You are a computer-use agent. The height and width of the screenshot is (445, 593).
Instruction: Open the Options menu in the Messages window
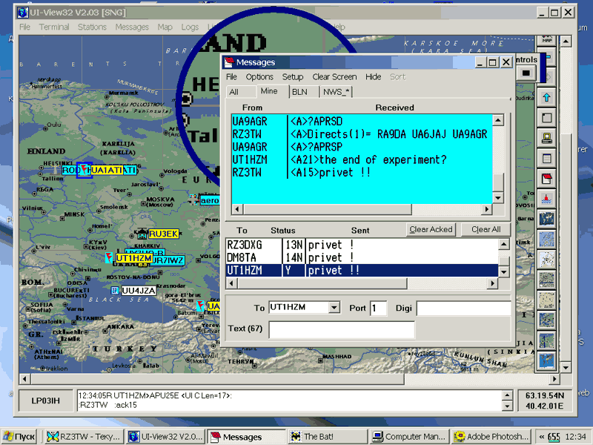(x=259, y=77)
